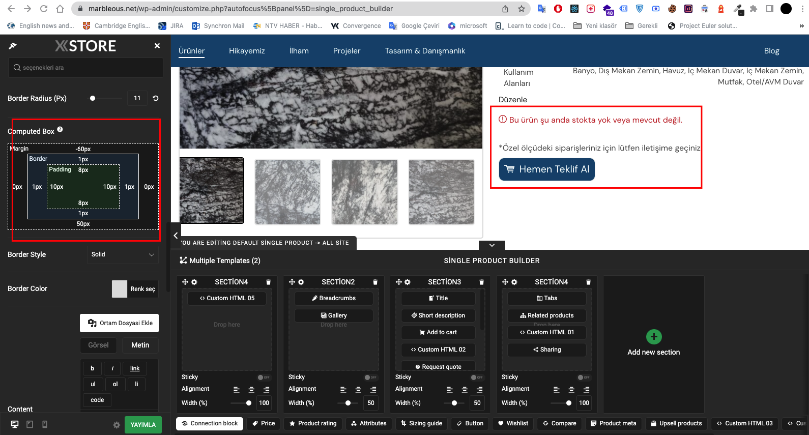Image resolution: width=809 pixels, height=435 pixels.
Task: Add new section plus icon
Action: (x=654, y=337)
